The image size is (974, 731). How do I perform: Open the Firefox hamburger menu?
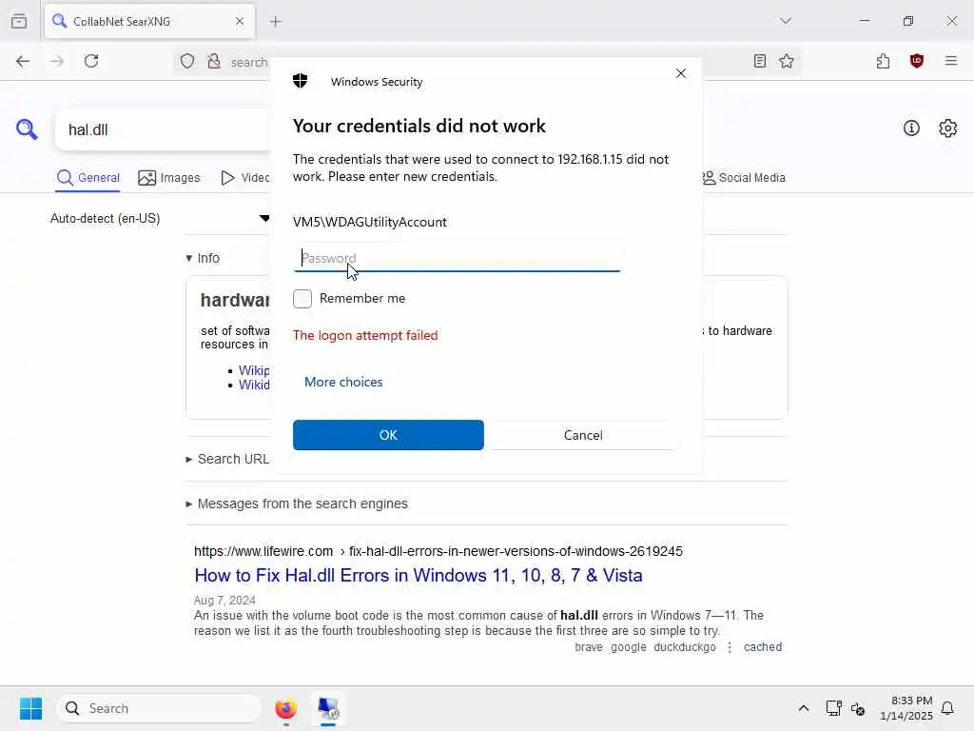pyautogui.click(x=950, y=61)
